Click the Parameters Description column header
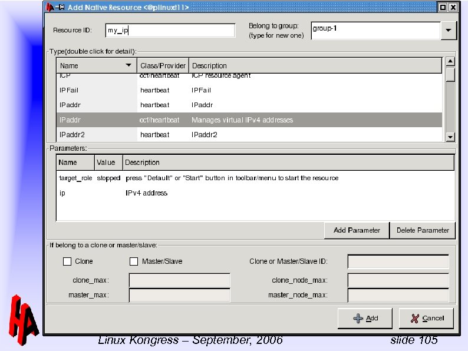 [289, 163]
